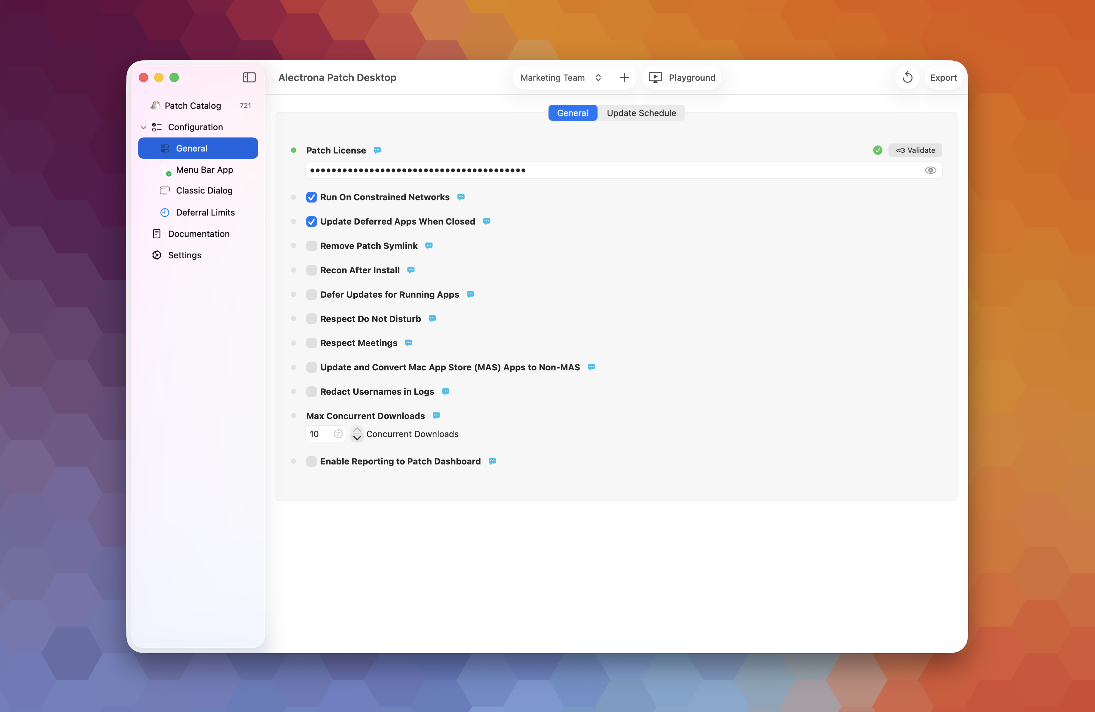Click the masked Patch License key field
1095x712 pixels.
pyautogui.click(x=624, y=170)
